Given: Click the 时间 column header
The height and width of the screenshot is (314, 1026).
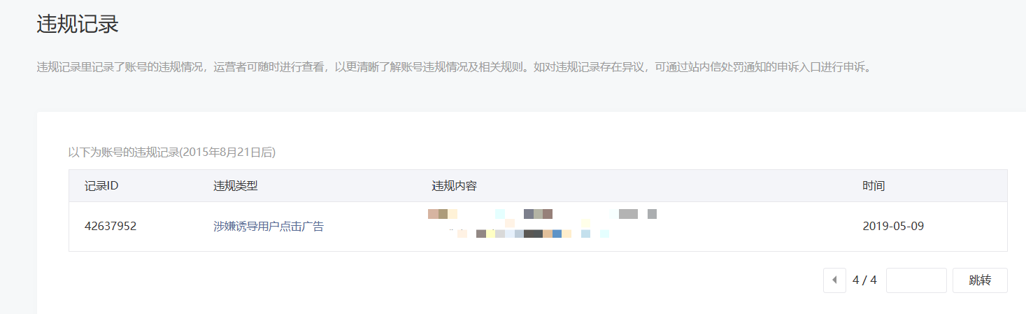Looking at the screenshot, I should pyautogui.click(x=874, y=186).
